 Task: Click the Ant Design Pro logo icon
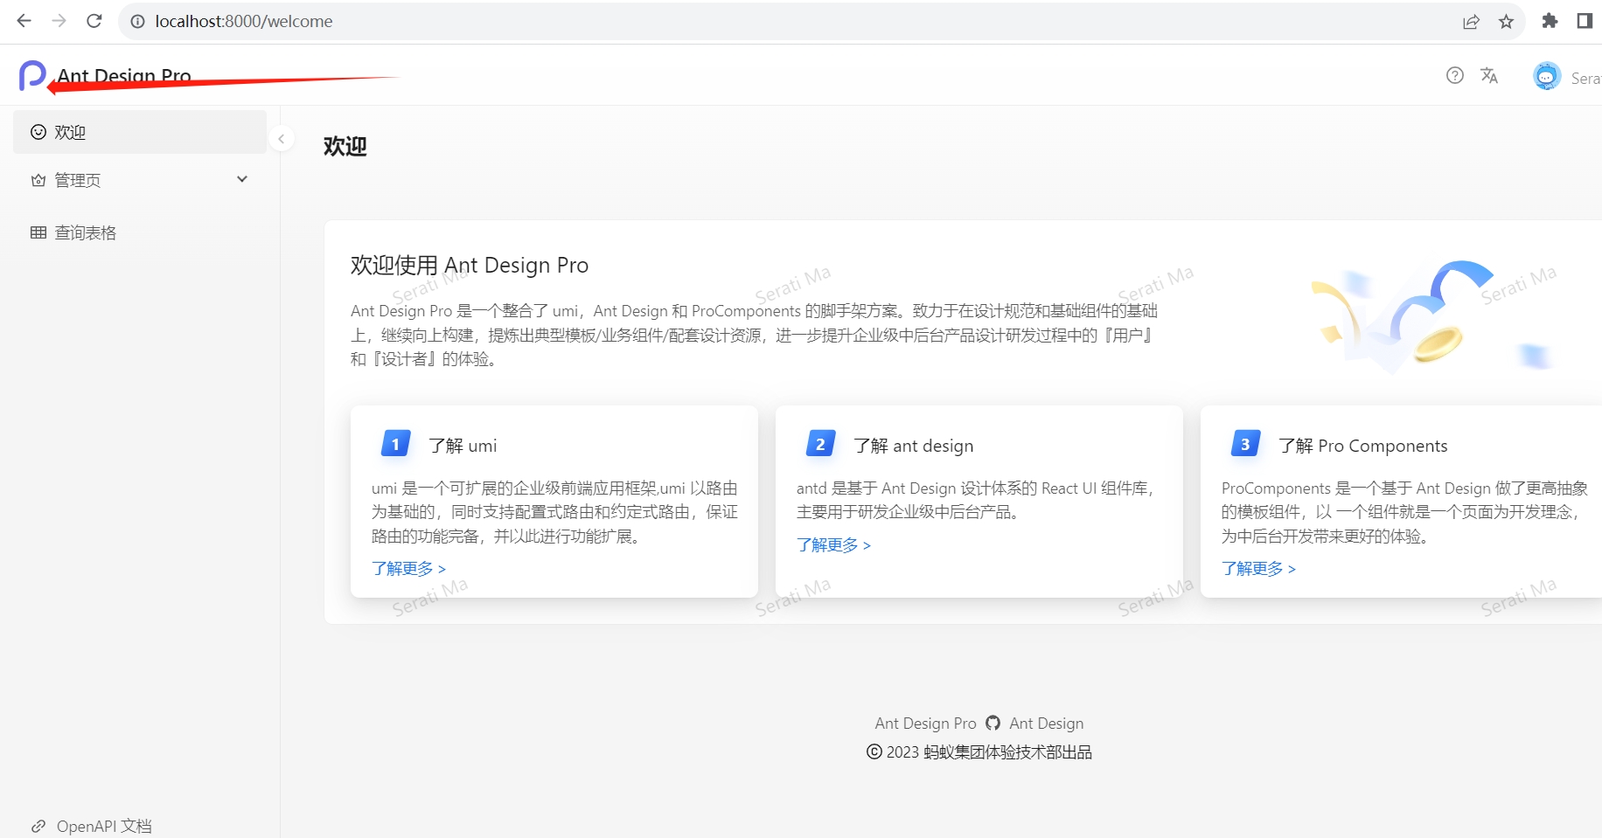(x=32, y=76)
